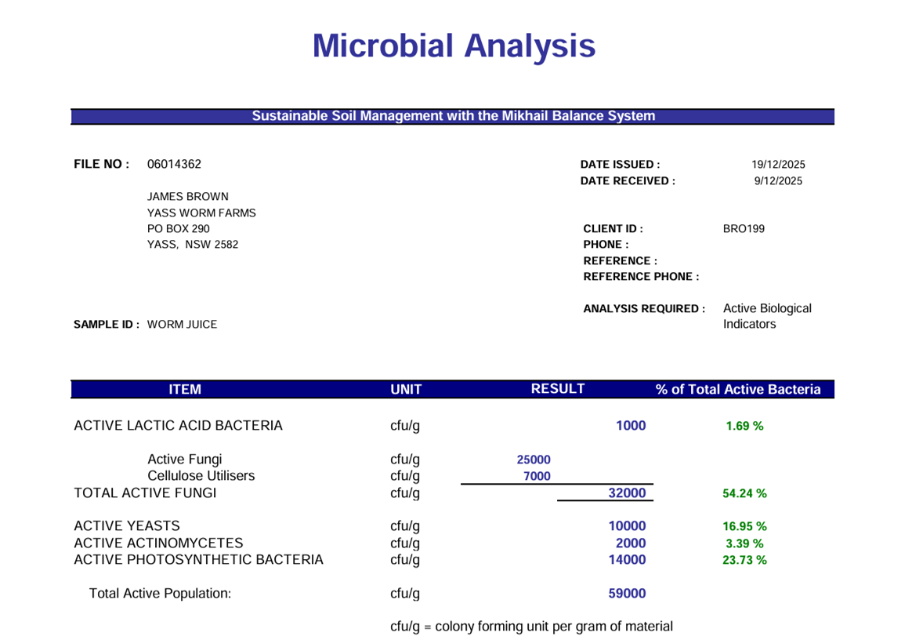Select the CLIENT ID value BRO199
This screenshot has width=912, height=636.
point(741,228)
